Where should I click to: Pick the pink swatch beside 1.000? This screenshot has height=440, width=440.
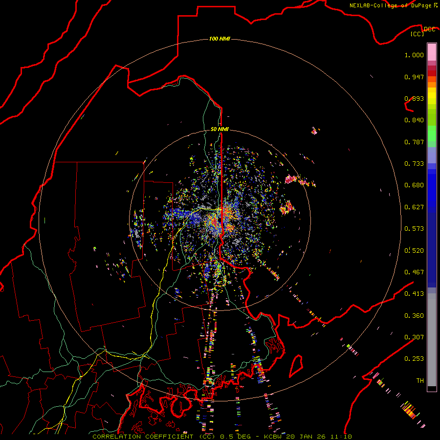(x=432, y=52)
